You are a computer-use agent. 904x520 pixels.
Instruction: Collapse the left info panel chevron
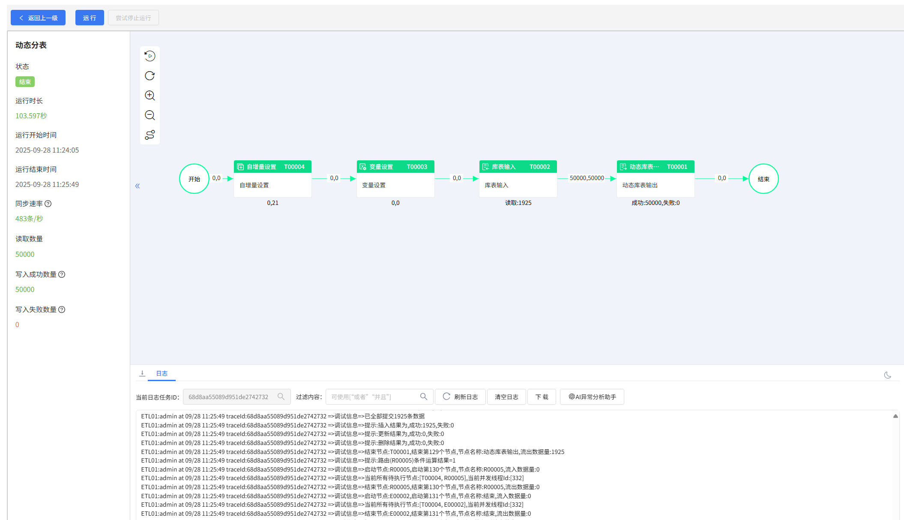click(x=138, y=186)
